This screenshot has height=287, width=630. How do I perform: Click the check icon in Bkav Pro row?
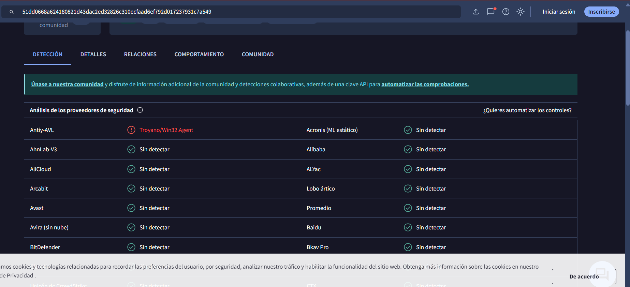[x=408, y=247]
